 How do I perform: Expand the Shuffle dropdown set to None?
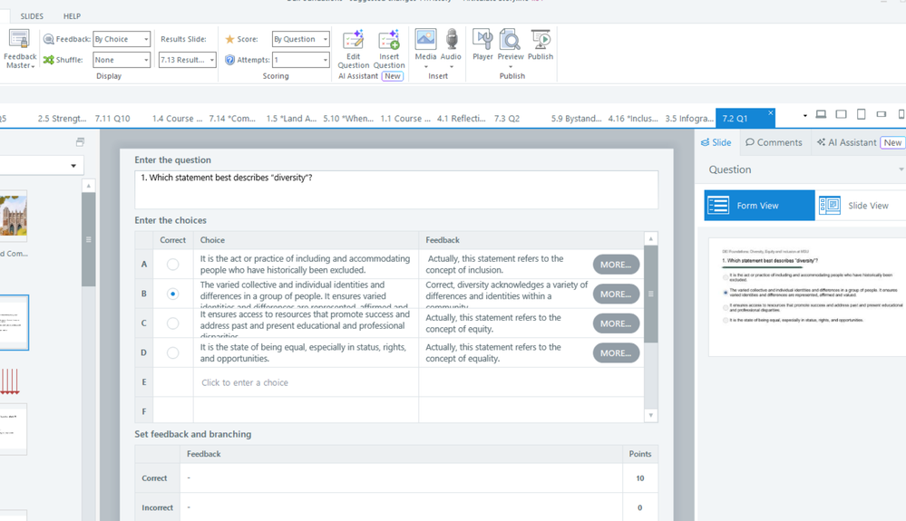(122, 60)
